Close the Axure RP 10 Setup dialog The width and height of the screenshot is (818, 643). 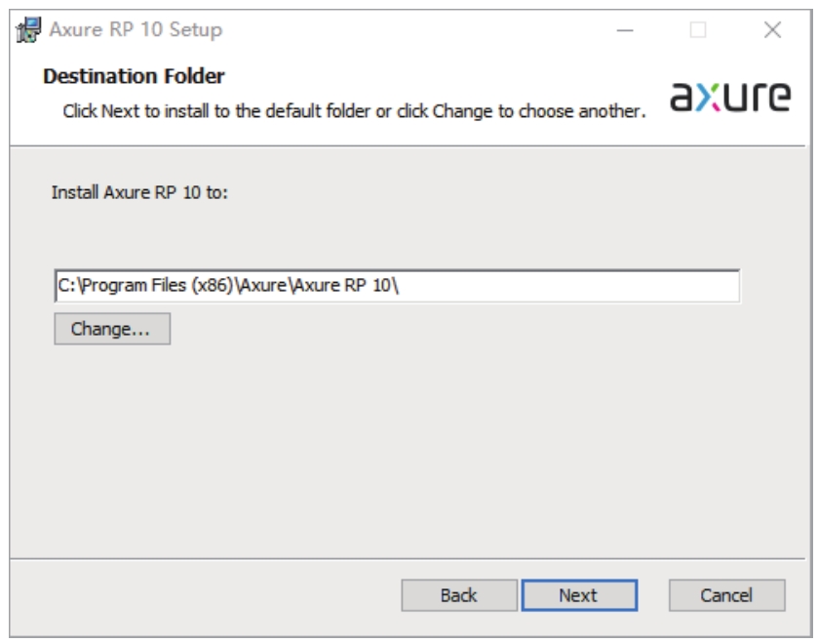point(772,30)
